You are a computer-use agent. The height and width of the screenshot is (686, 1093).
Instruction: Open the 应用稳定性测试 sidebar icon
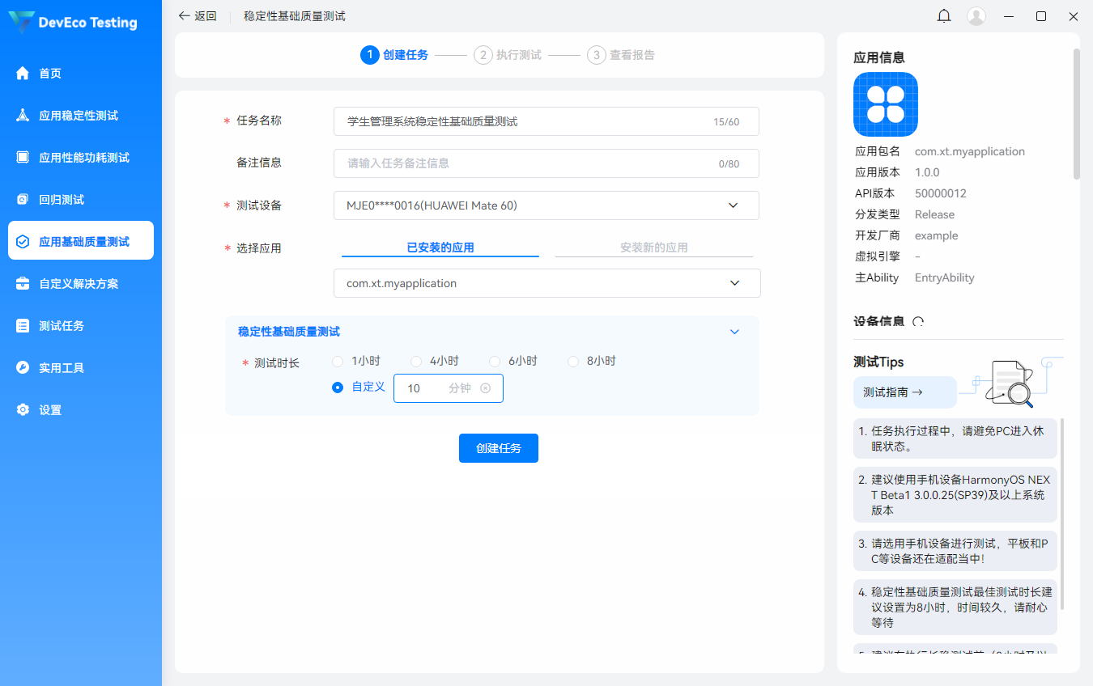(x=23, y=116)
